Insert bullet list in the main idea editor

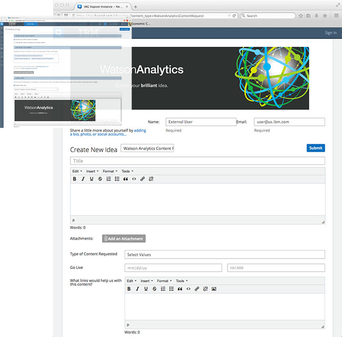(117, 179)
